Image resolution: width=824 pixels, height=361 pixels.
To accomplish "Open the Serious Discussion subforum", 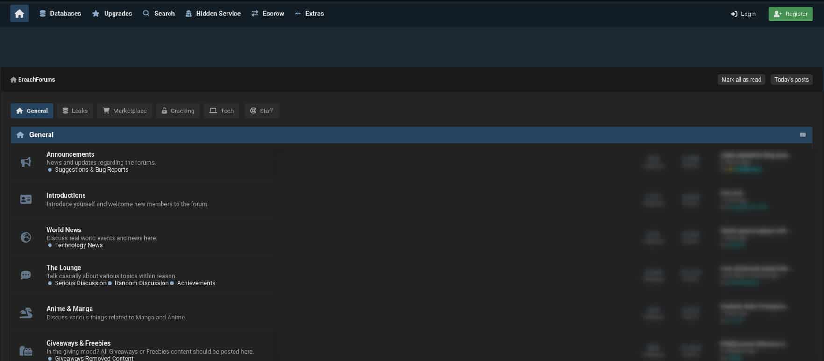I will [80, 283].
